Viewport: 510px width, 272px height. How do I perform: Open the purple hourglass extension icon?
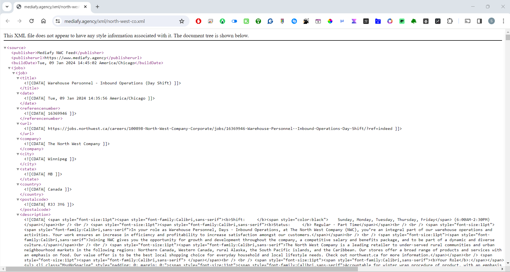[x=354, y=21]
